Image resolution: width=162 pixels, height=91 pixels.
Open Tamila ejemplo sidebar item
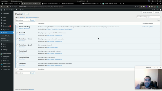[7, 54]
